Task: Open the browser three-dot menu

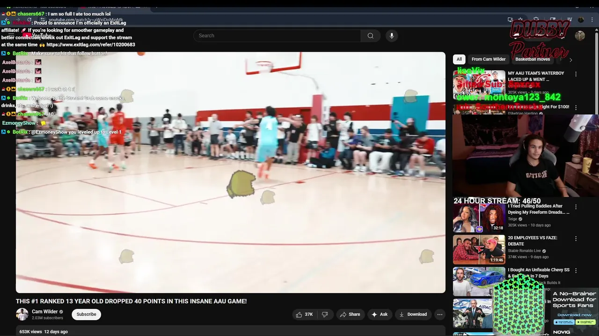Action: (592, 20)
